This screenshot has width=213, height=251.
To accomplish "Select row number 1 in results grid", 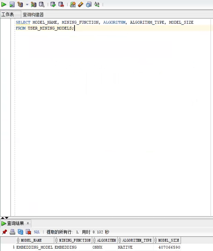I will [14, 247].
